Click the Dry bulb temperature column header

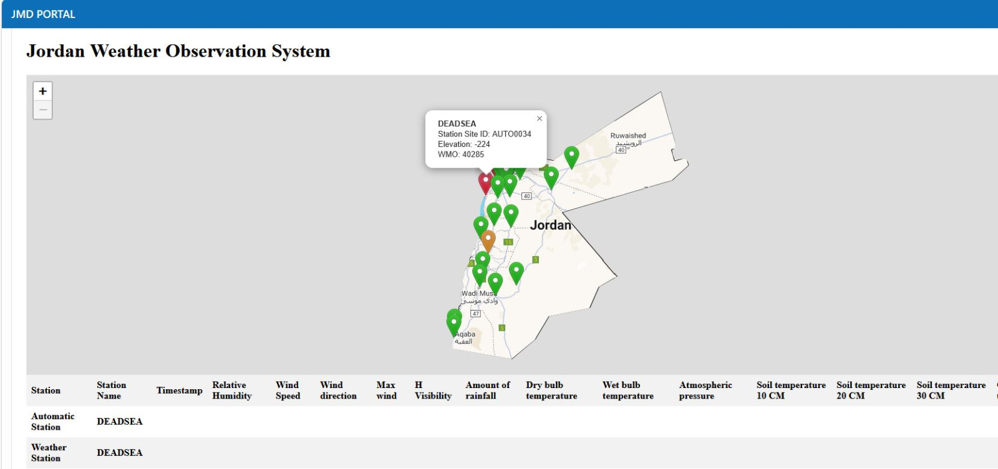point(551,391)
